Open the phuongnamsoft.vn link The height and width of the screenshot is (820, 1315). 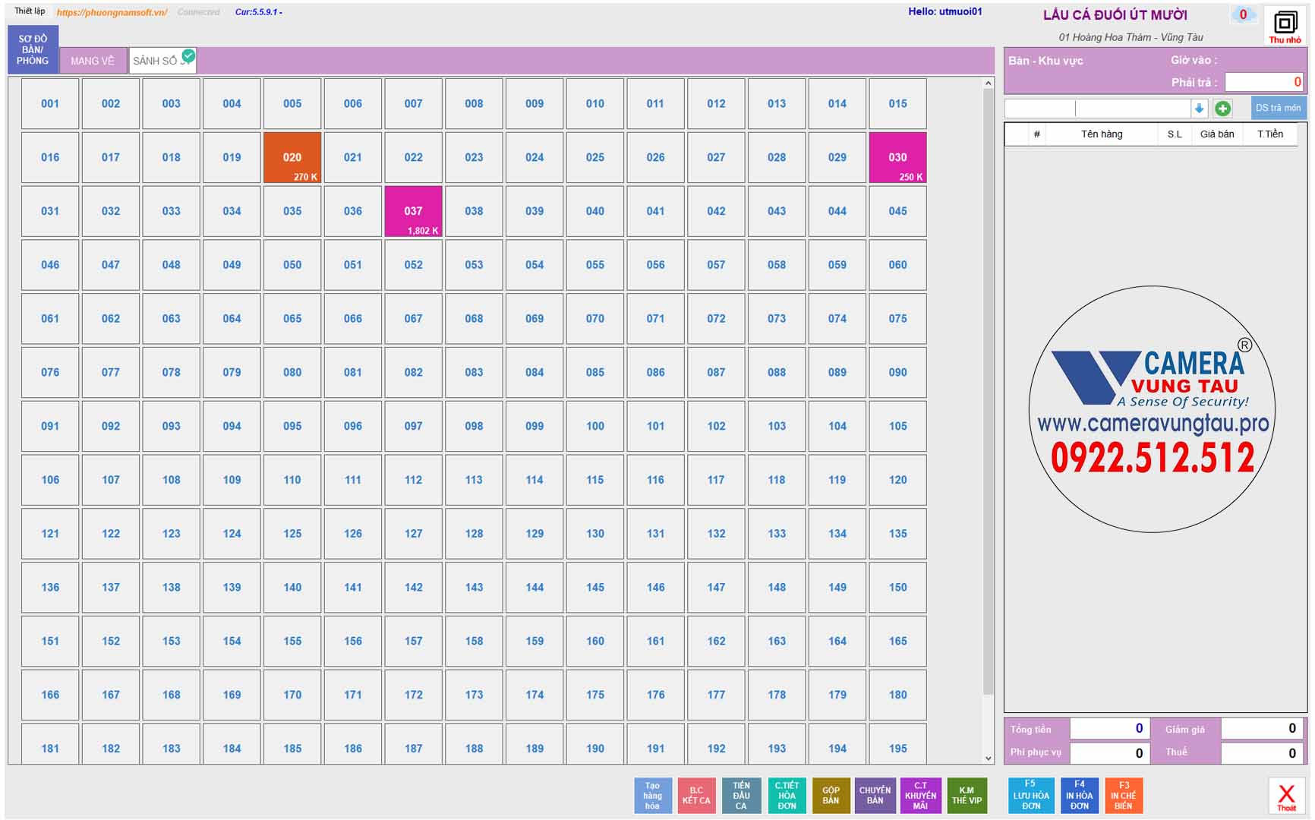112,12
